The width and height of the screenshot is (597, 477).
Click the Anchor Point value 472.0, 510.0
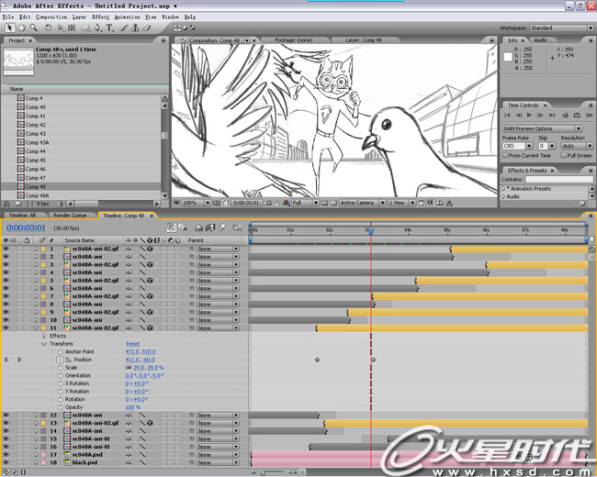click(141, 352)
